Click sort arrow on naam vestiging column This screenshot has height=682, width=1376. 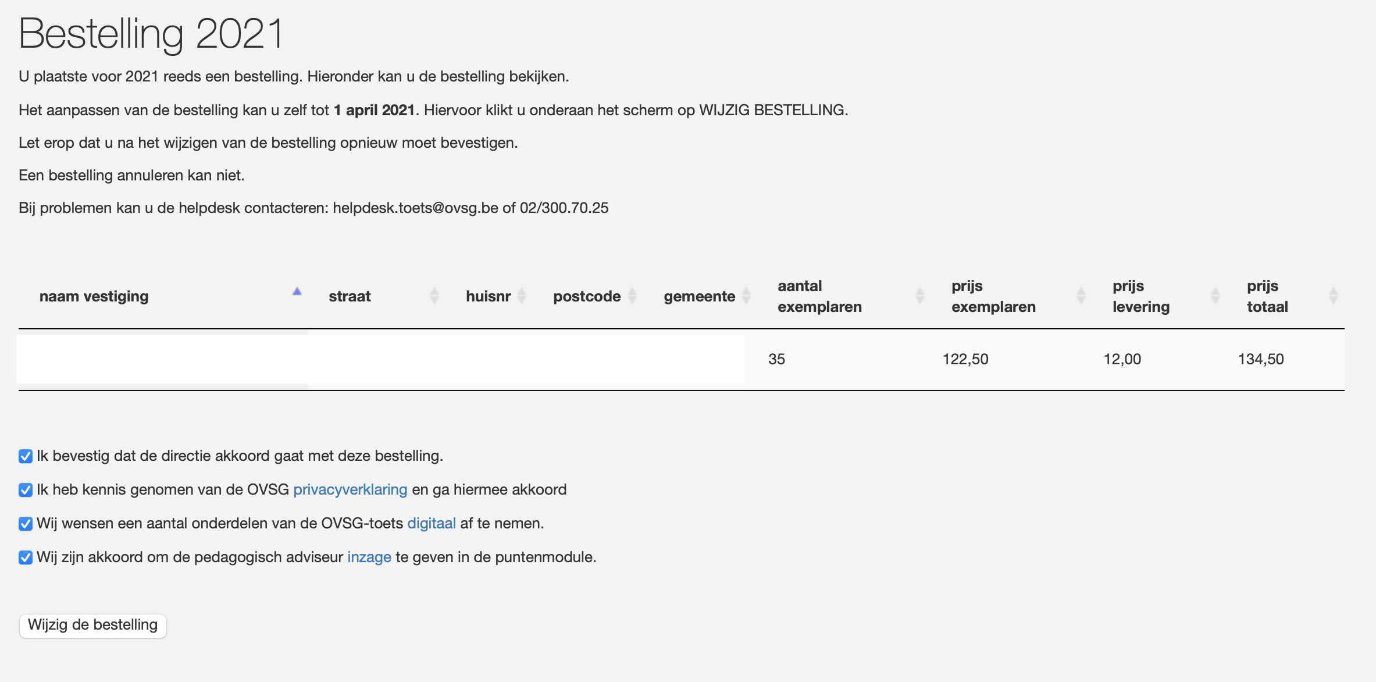[x=297, y=292]
